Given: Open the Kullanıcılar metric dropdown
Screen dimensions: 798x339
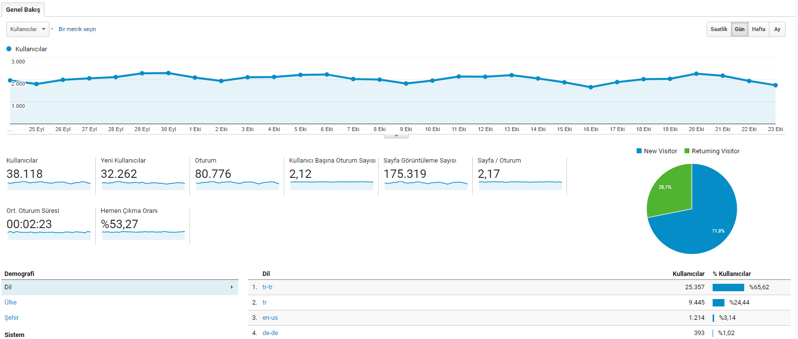Looking at the screenshot, I should tap(28, 29).
